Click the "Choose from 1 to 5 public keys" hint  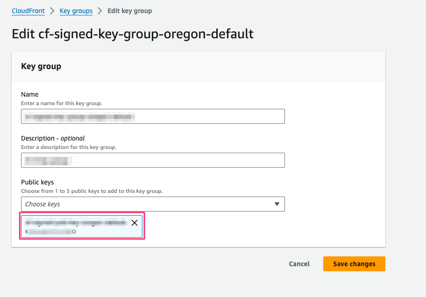92,191
